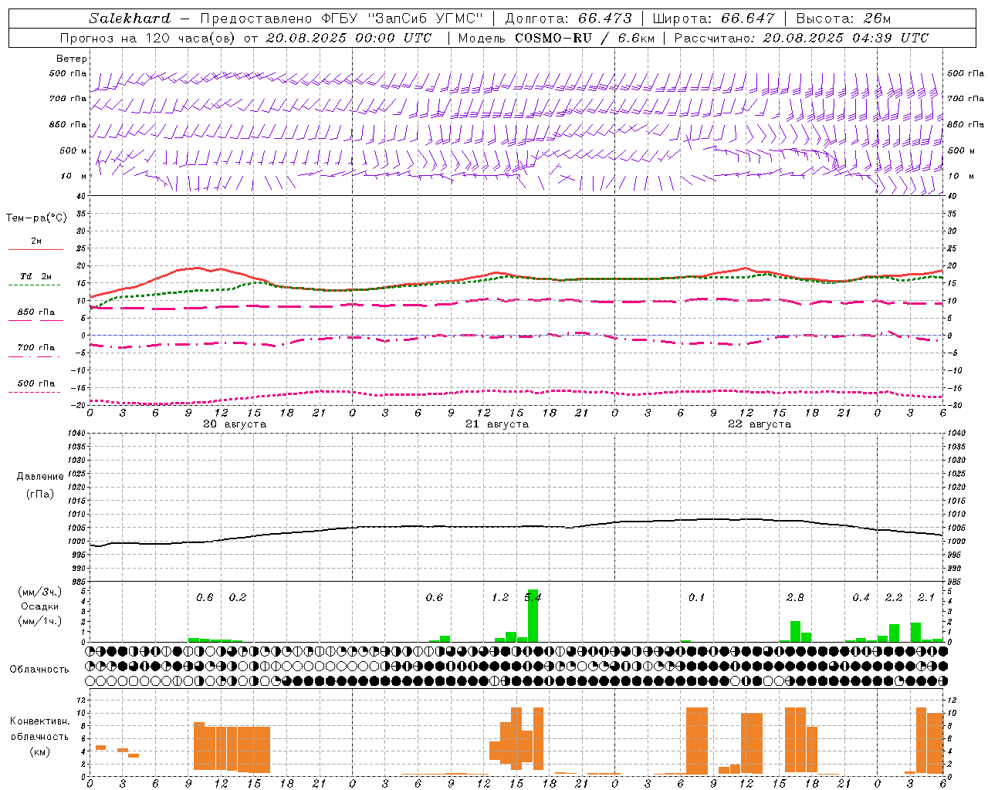The width and height of the screenshot is (988, 790).
Task: Click the 22 августа date label
Action: click(760, 424)
